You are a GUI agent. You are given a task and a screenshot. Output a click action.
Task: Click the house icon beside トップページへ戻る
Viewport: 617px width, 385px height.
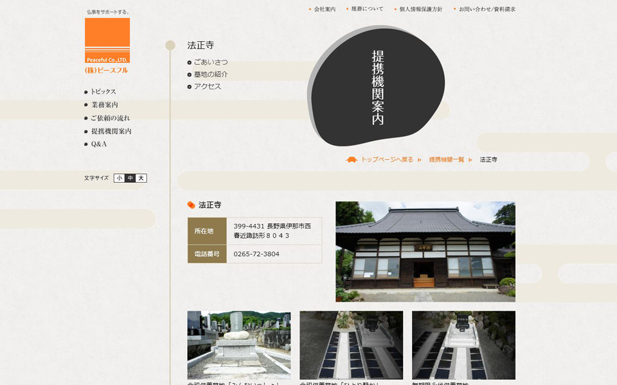352,160
